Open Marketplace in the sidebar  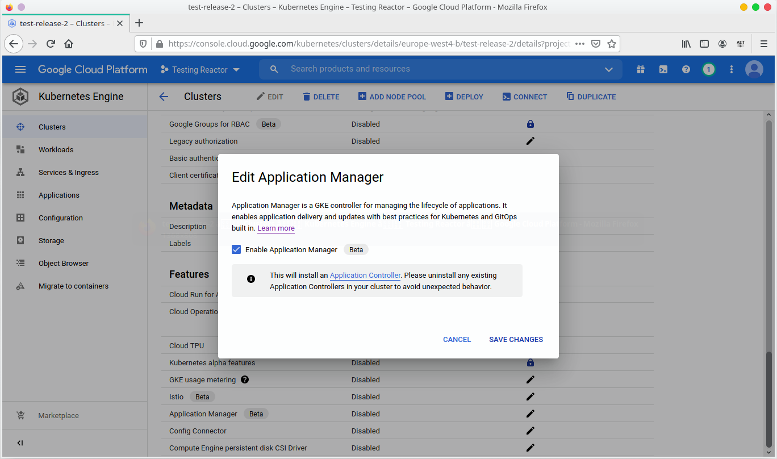pyautogui.click(x=74, y=415)
